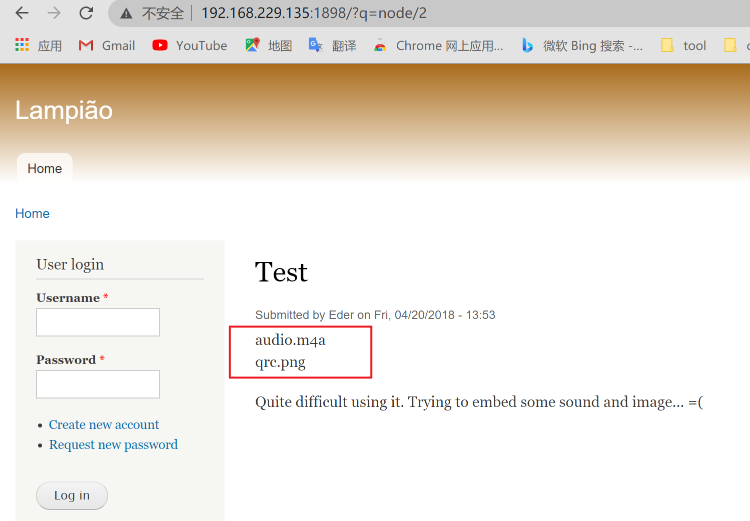Viewport: 750px width, 521px height.
Task: Click the Lampião site title
Action: [x=64, y=110]
